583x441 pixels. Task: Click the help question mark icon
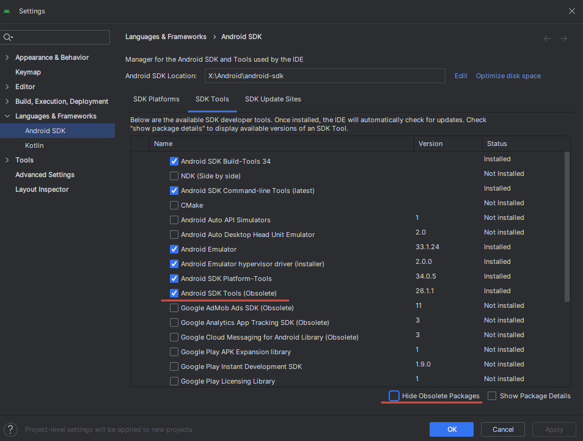(12, 429)
